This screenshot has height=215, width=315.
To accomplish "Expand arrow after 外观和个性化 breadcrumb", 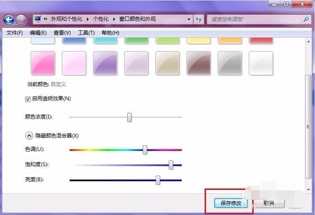I will 88,19.
